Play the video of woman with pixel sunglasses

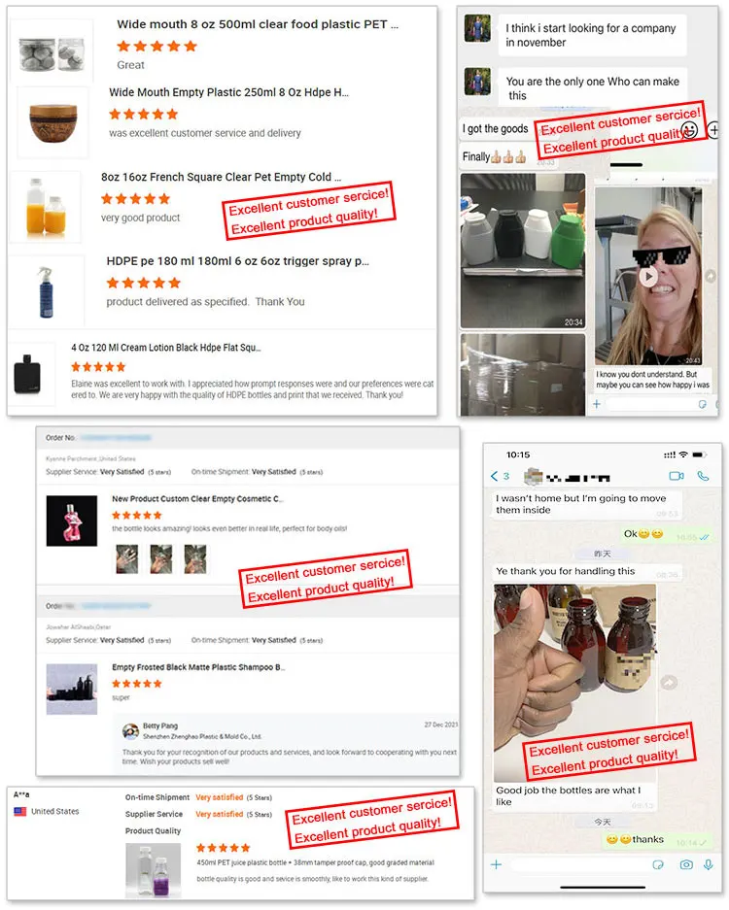click(x=649, y=276)
